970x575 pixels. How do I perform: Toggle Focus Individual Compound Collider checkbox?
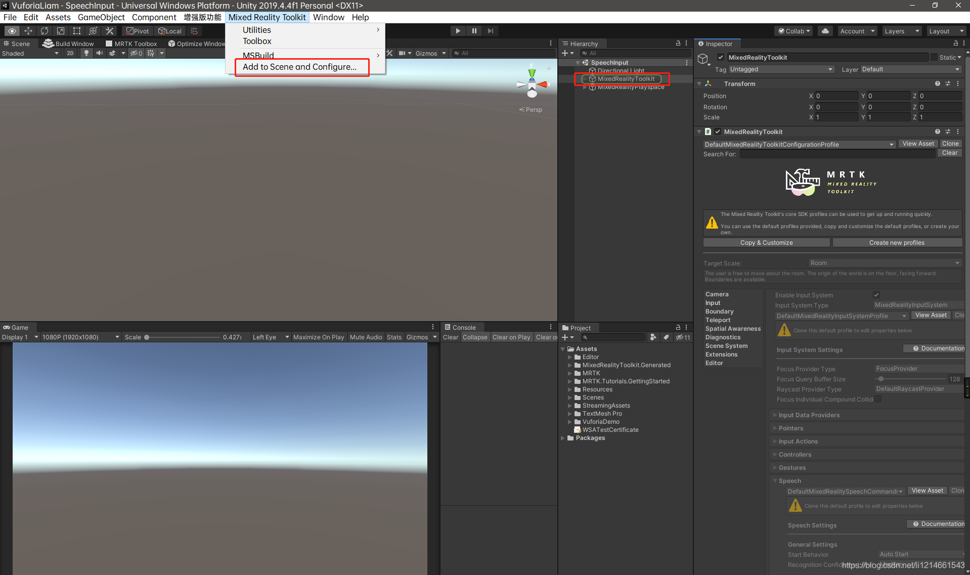(x=878, y=399)
